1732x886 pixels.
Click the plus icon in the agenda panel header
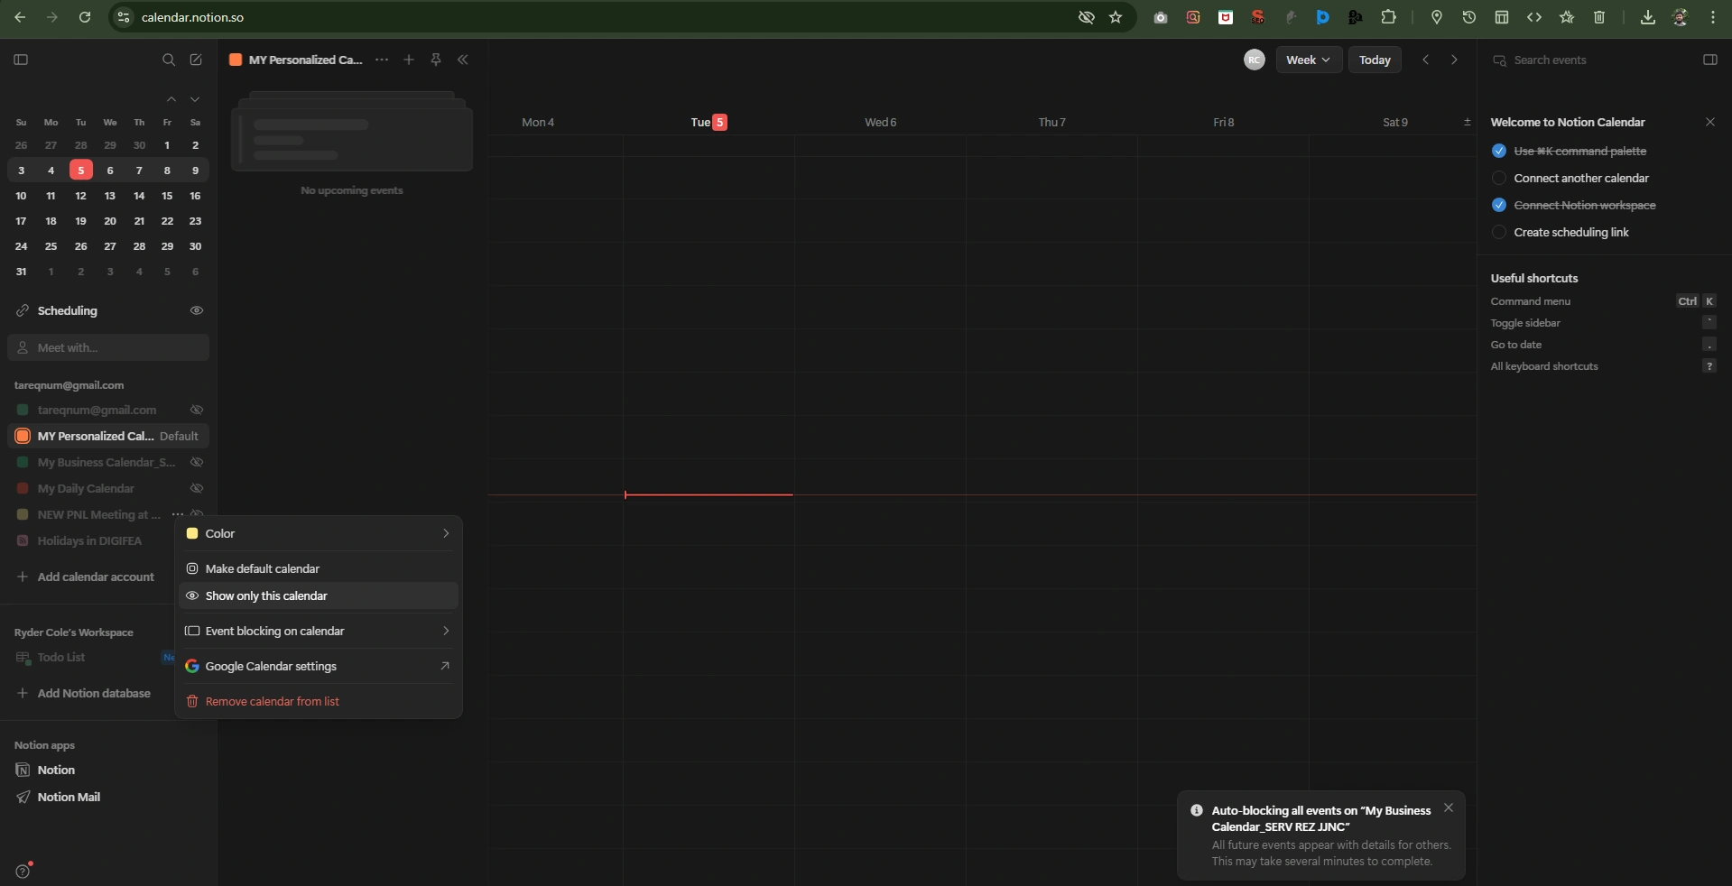(x=409, y=60)
